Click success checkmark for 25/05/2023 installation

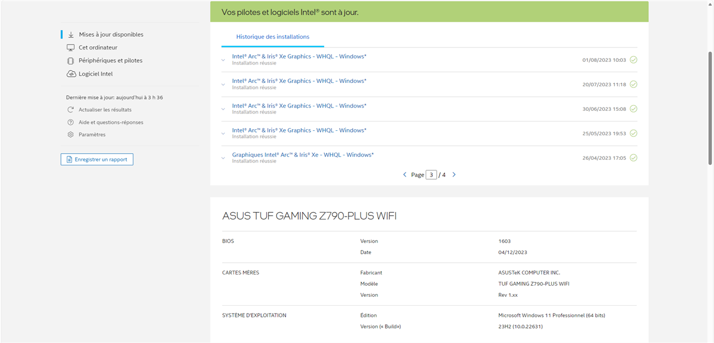(x=634, y=134)
